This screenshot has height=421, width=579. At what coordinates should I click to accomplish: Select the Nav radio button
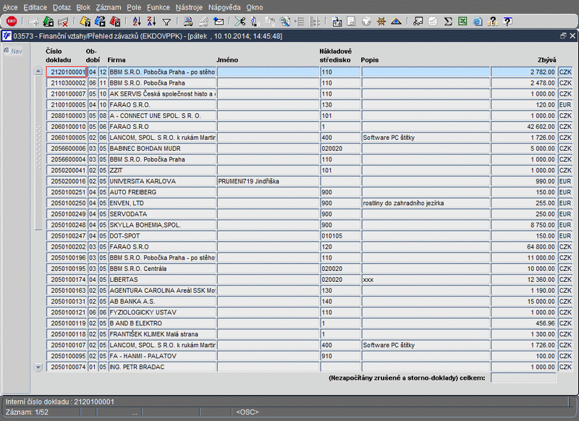coord(7,51)
